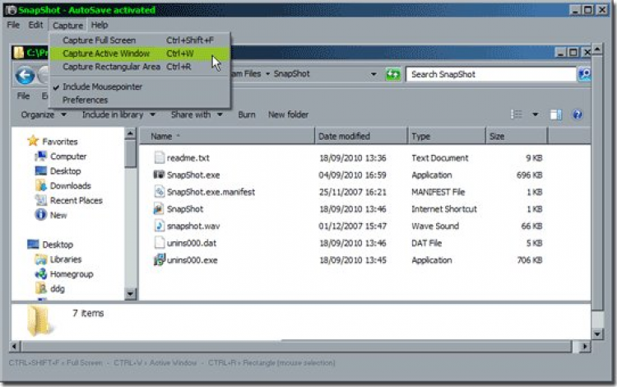Click the 696 KB size cell
The width and height of the screenshot is (617, 387).
tap(529, 175)
